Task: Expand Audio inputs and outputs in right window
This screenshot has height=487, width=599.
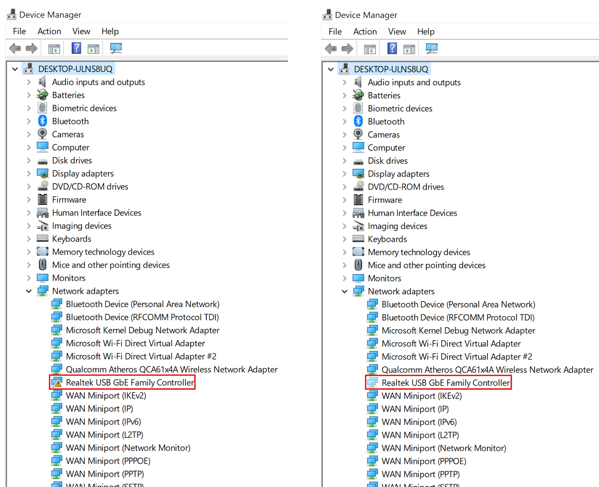Action: [x=345, y=82]
